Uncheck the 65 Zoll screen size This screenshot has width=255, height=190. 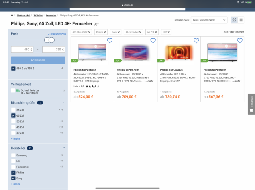(x=13, y=115)
